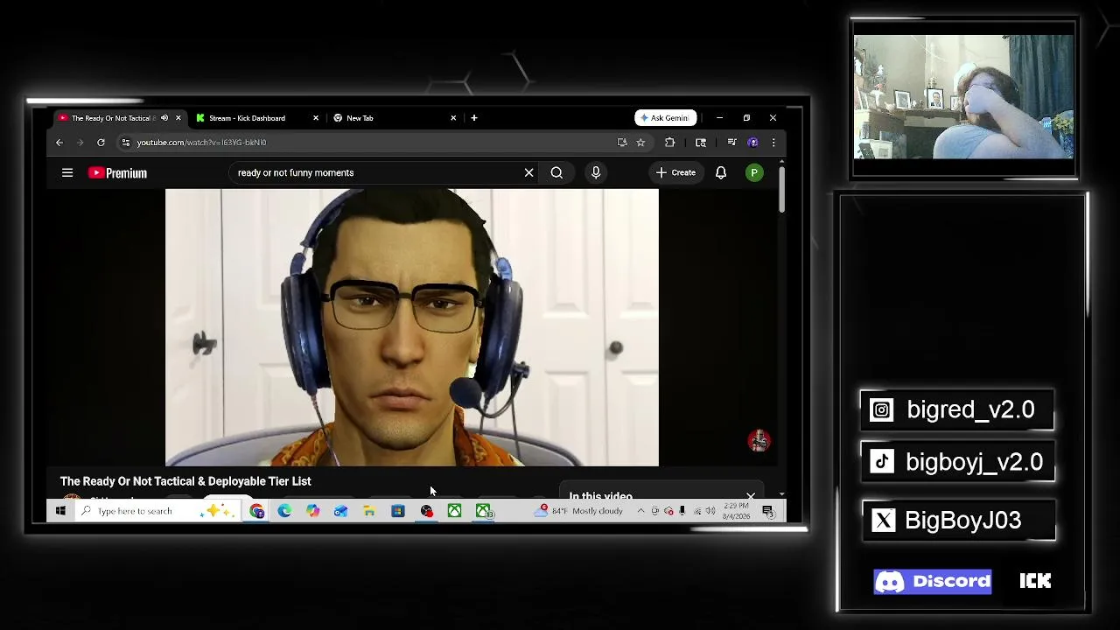Close the Kick Dashboard tab
The width and height of the screenshot is (1120, 630).
coord(316,118)
